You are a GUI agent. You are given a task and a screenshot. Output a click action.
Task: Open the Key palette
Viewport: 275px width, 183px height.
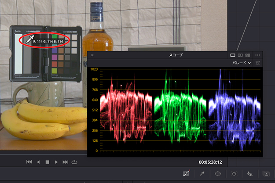pyautogui.click(x=265, y=174)
